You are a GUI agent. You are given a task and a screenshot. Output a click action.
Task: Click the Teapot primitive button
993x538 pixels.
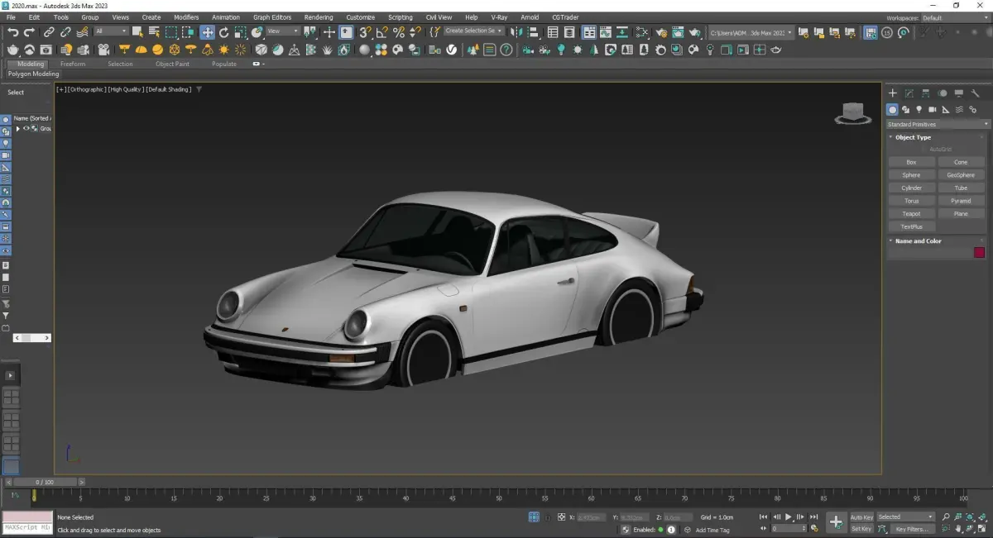[911, 214]
